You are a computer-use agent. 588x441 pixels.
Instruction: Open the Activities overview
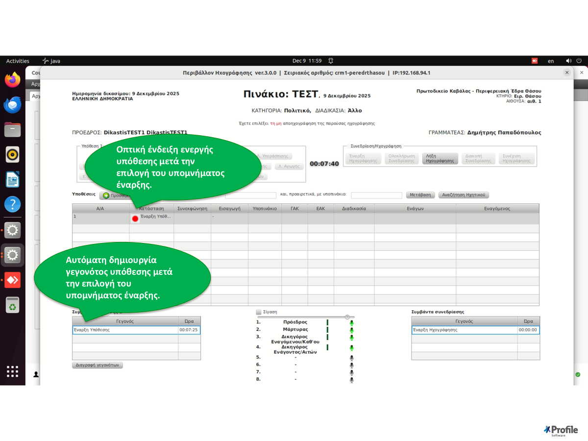pos(18,61)
